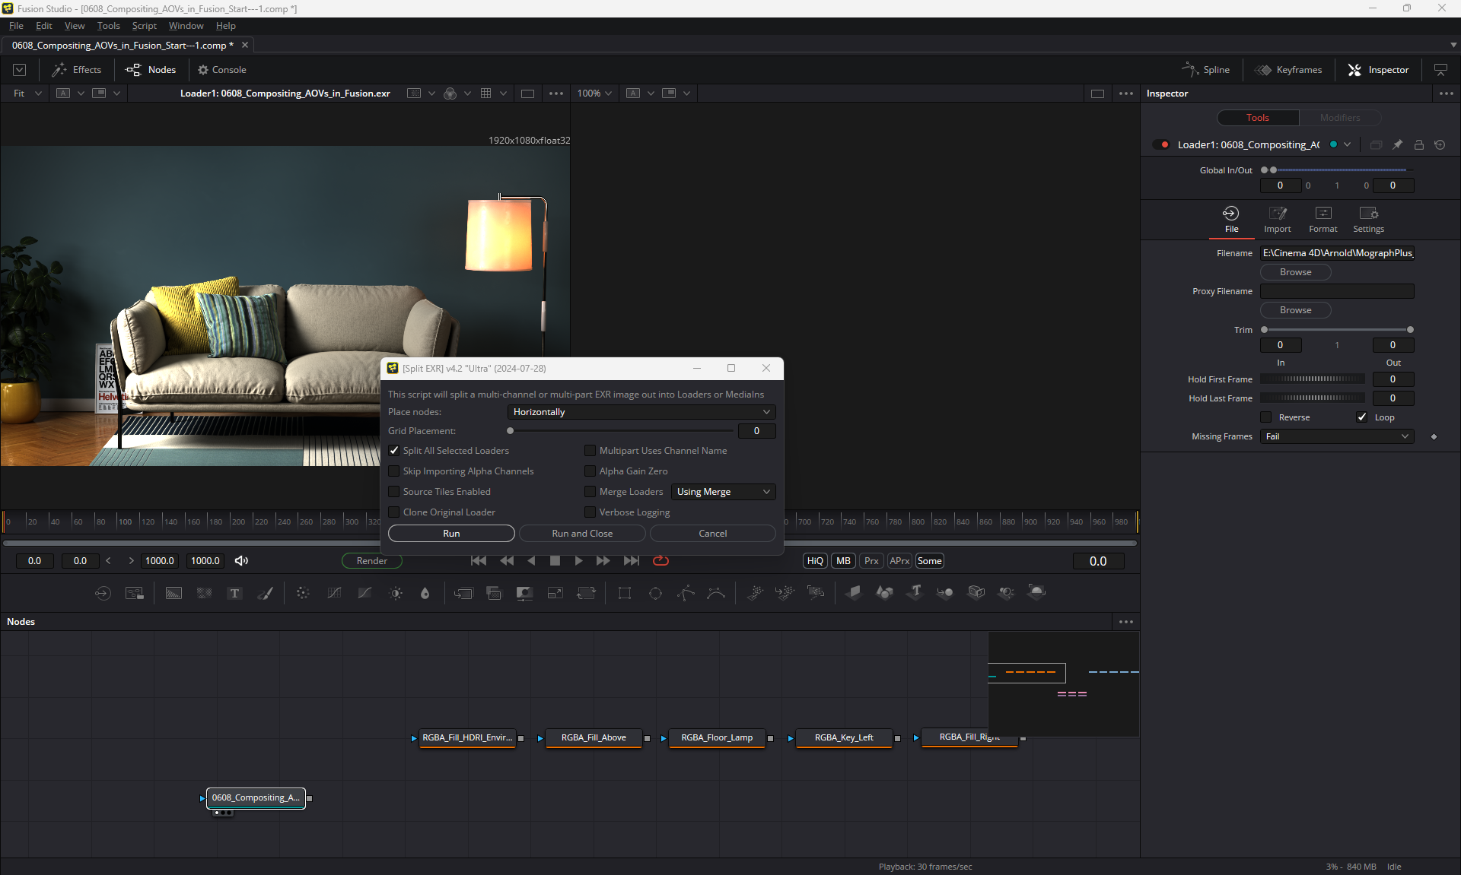Open Place nodes Horizontally dropdown
The height and width of the screenshot is (875, 1461).
coord(641,412)
